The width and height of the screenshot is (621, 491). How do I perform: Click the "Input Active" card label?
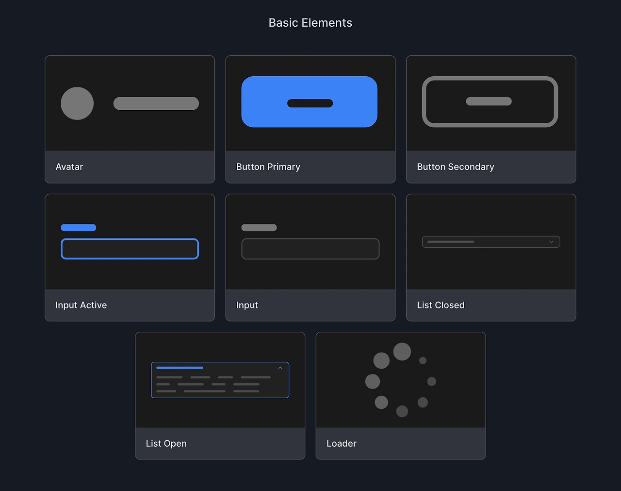[81, 305]
